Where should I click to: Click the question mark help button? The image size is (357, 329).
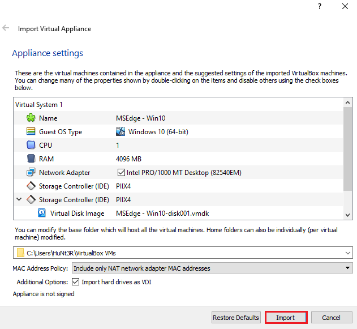pyautogui.click(x=320, y=6)
